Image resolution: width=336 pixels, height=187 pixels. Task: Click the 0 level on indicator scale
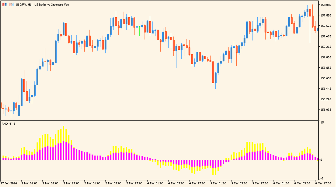click(321, 160)
